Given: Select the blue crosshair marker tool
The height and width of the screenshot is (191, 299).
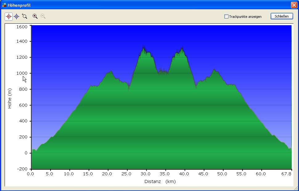Looking at the screenshot, I should click(17, 16).
